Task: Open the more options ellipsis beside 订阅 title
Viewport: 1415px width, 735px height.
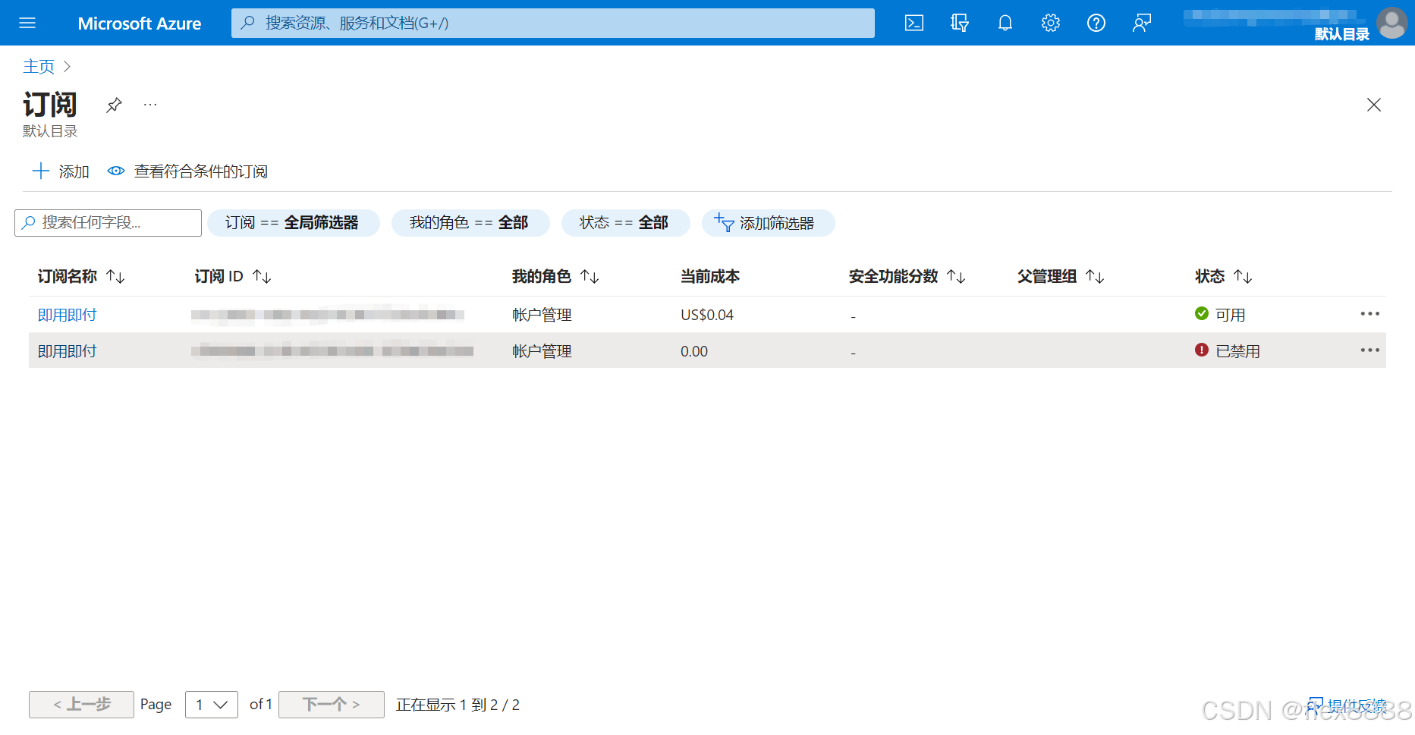Action: coord(150,105)
